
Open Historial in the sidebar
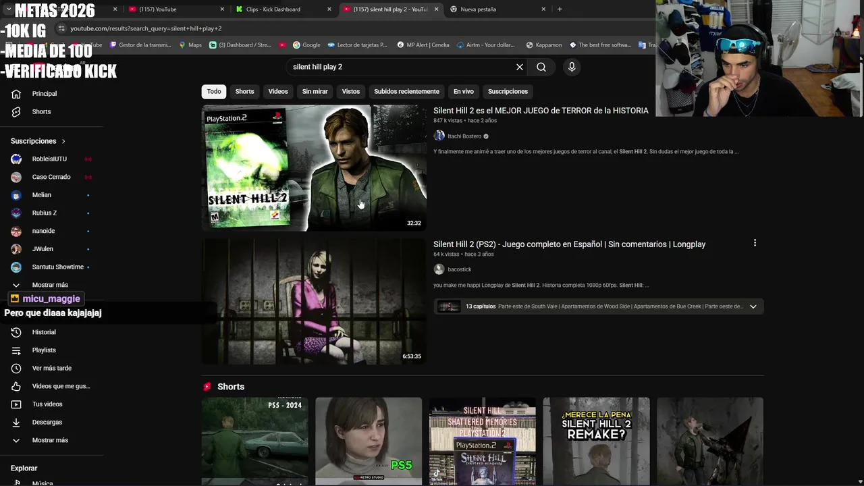point(44,332)
